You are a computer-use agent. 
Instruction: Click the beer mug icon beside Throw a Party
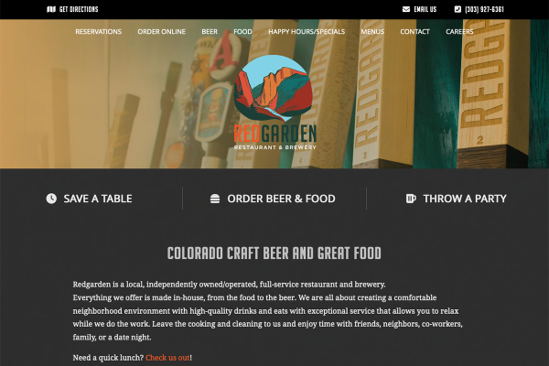coord(411,199)
